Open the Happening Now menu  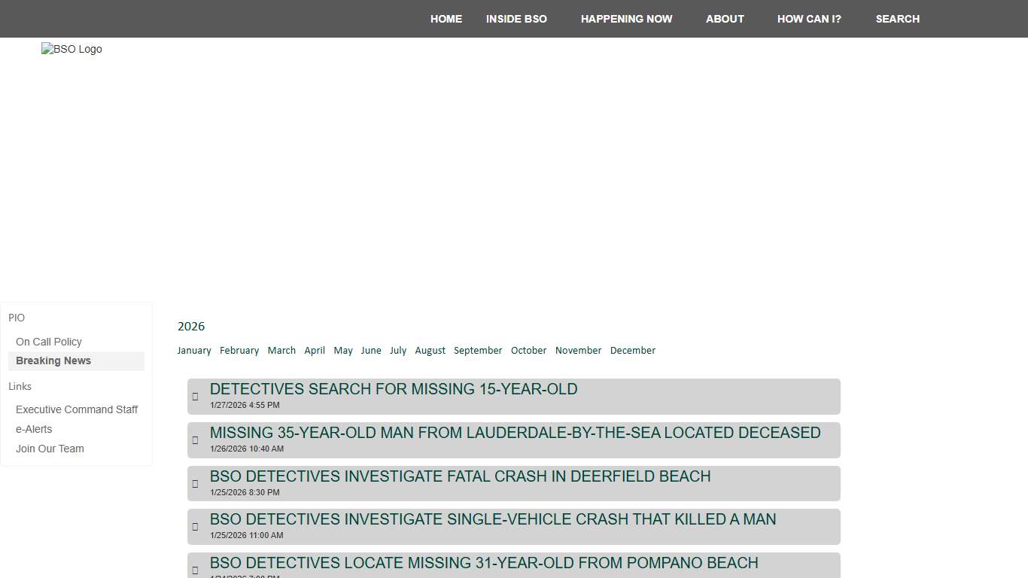tap(626, 19)
